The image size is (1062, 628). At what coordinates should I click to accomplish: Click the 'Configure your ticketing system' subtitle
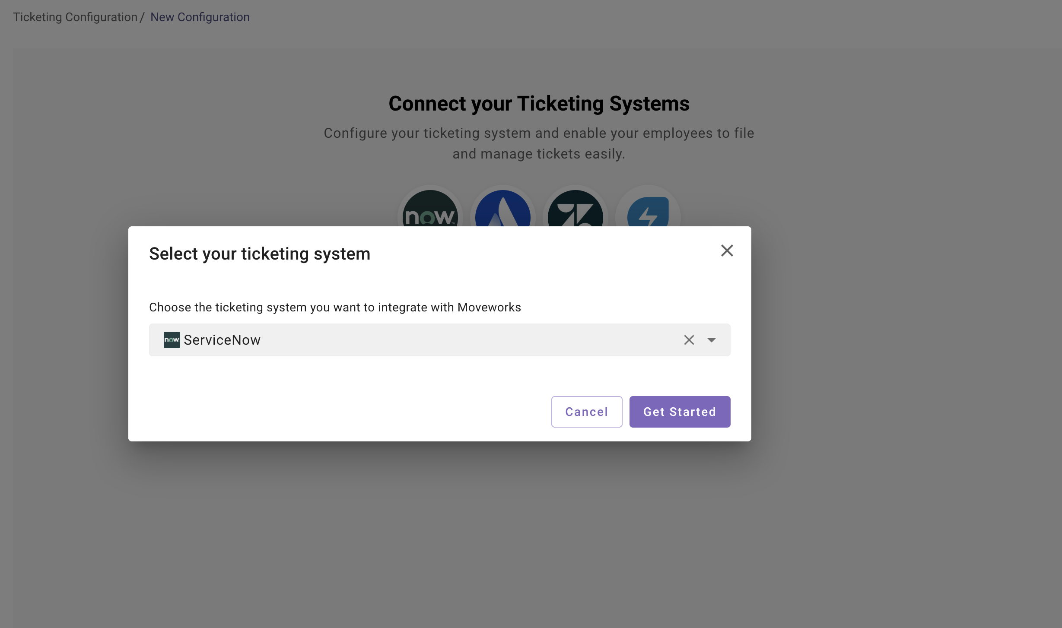tap(539, 143)
